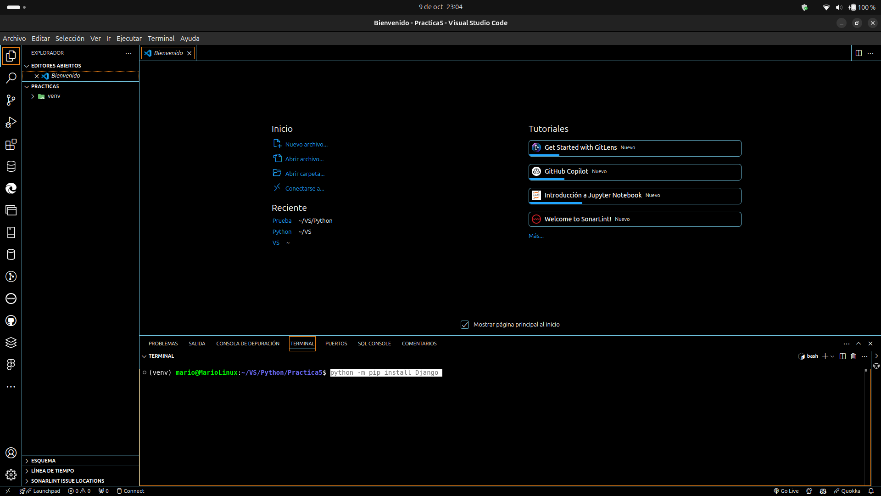Open the terminal launch profile dropdown
The width and height of the screenshot is (881, 496).
(x=832, y=356)
